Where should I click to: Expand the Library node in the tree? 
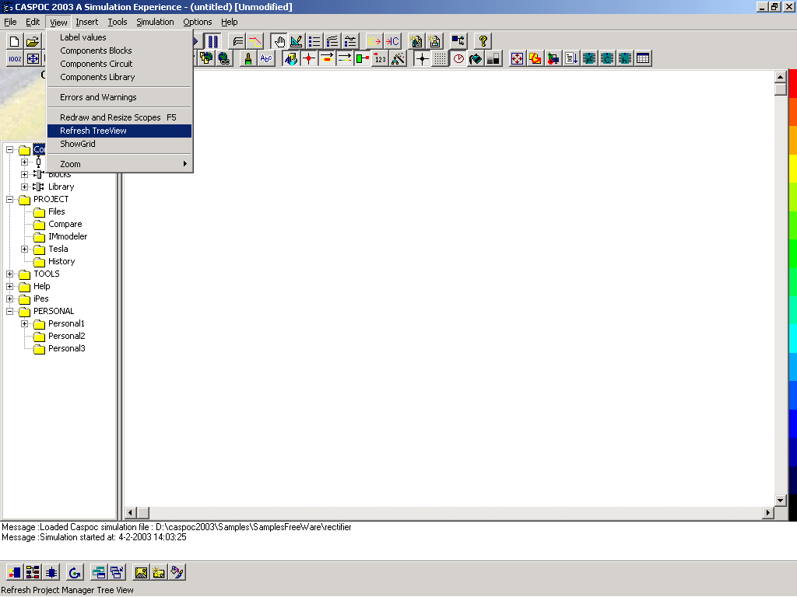[24, 187]
